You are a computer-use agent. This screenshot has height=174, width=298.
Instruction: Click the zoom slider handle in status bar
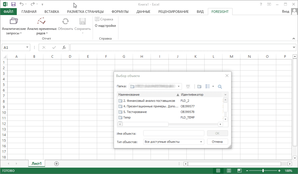point(263,171)
